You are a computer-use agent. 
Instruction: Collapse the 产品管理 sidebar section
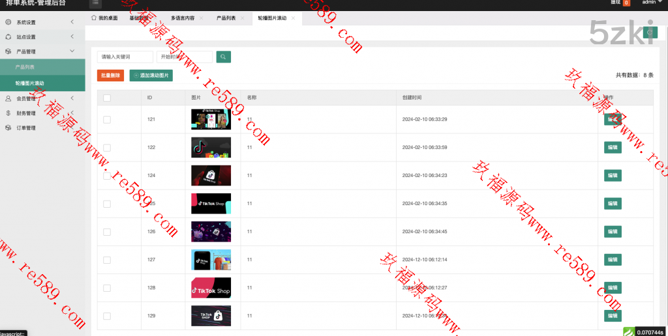pyautogui.click(x=39, y=51)
